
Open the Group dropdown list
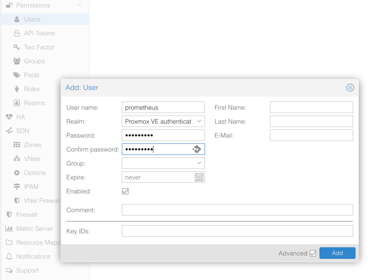point(199,163)
